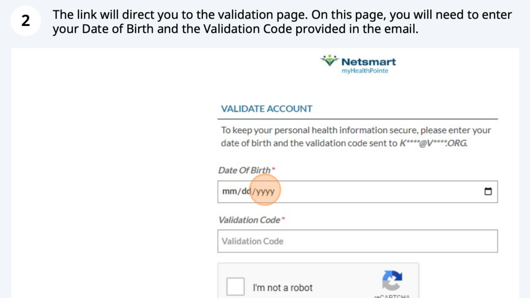Click the orange highlight circle on date field
530x298 pixels.
265,190
